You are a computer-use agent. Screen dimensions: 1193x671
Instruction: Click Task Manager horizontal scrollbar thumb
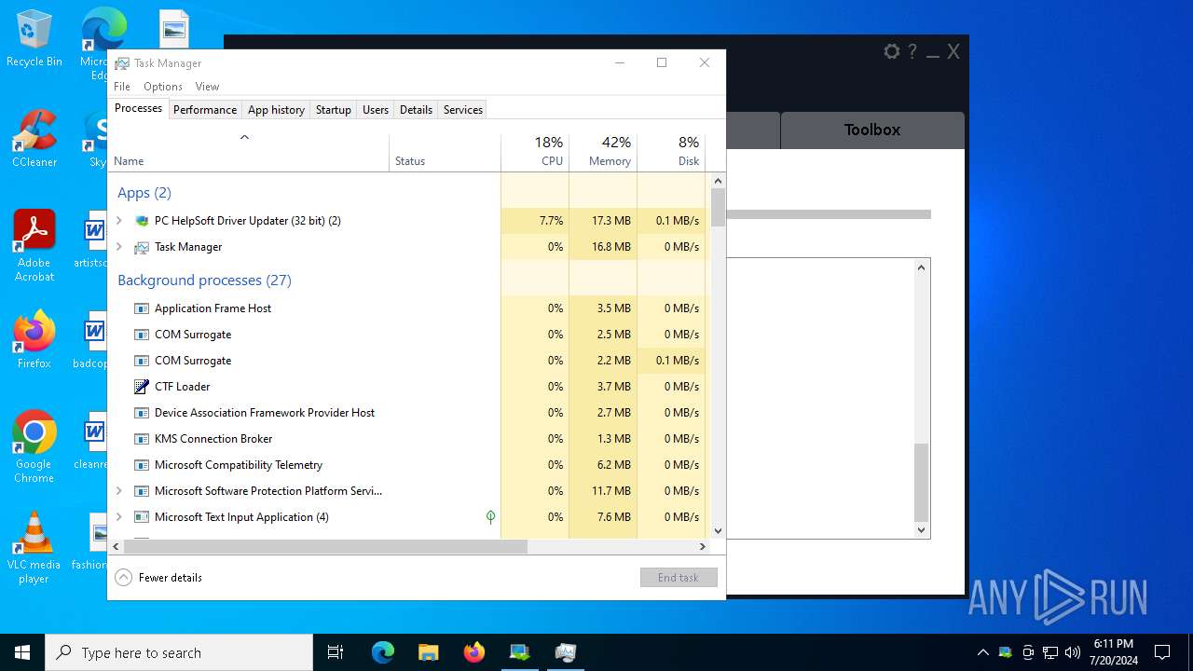pyautogui.click(x=325, y=547)
